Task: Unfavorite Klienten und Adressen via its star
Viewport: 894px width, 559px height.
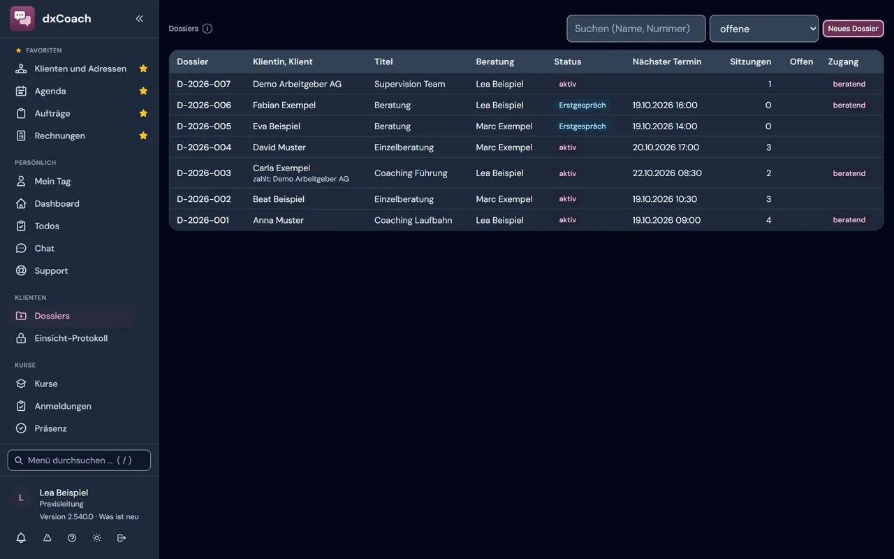Action: (143, 68)
